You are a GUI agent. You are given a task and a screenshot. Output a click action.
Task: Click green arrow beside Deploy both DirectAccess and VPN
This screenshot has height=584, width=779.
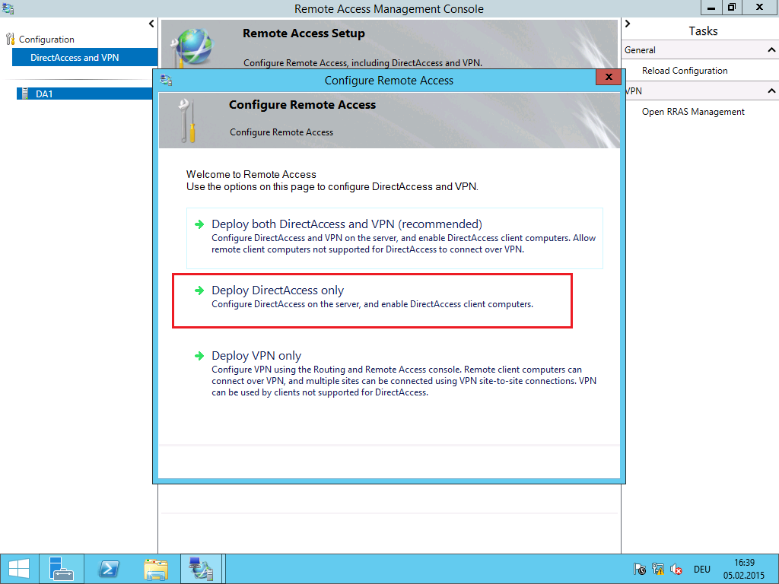tap(199, 224)
